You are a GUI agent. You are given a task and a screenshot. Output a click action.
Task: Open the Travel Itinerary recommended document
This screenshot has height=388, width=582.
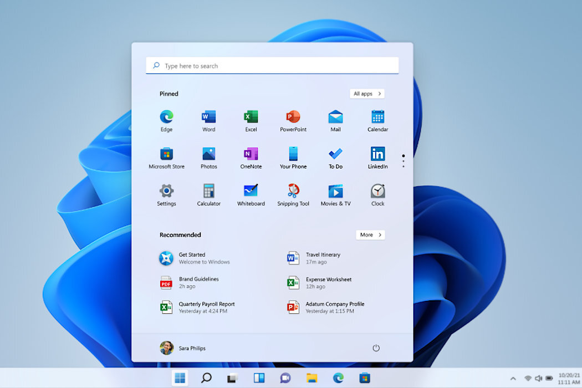(323, 258)
